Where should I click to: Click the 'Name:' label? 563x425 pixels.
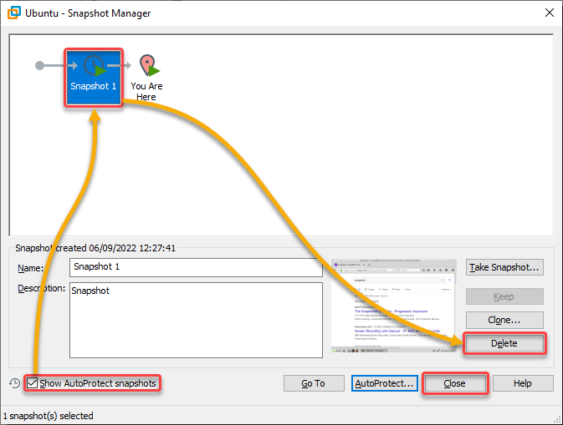coord(30,268)
